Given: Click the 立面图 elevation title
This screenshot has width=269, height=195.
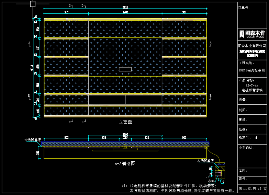Looking at the screenshot, I should 125,122.
